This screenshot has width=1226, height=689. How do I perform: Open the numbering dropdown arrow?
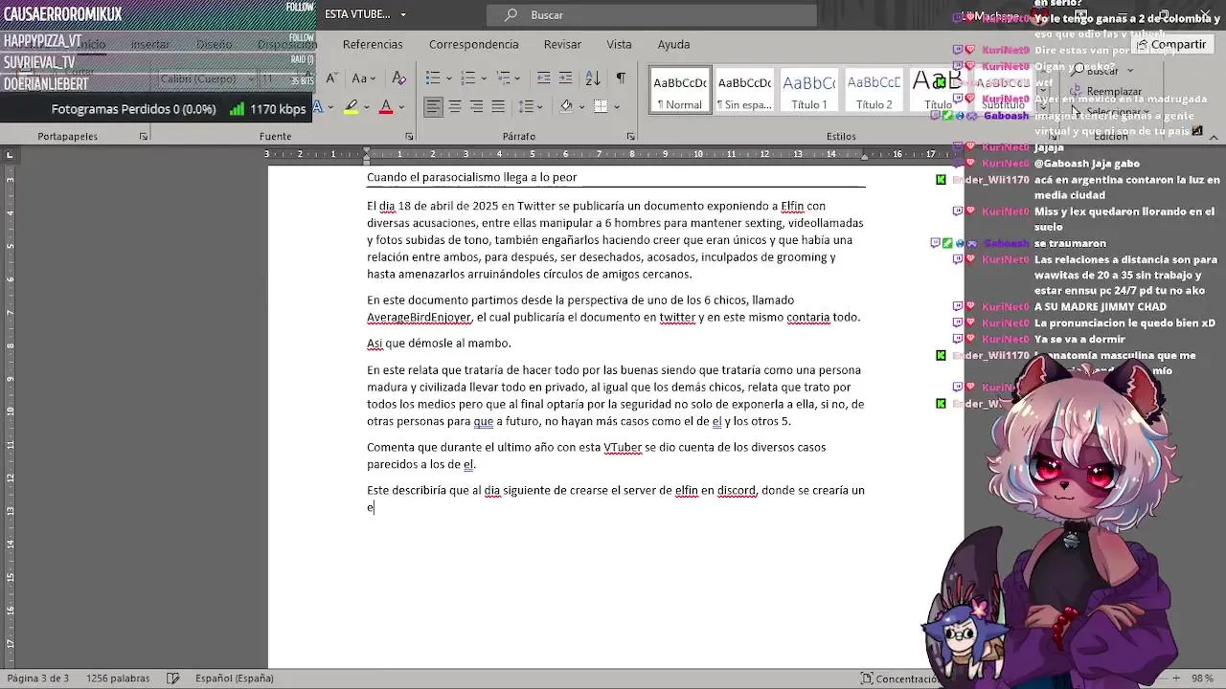pos(483,78)
